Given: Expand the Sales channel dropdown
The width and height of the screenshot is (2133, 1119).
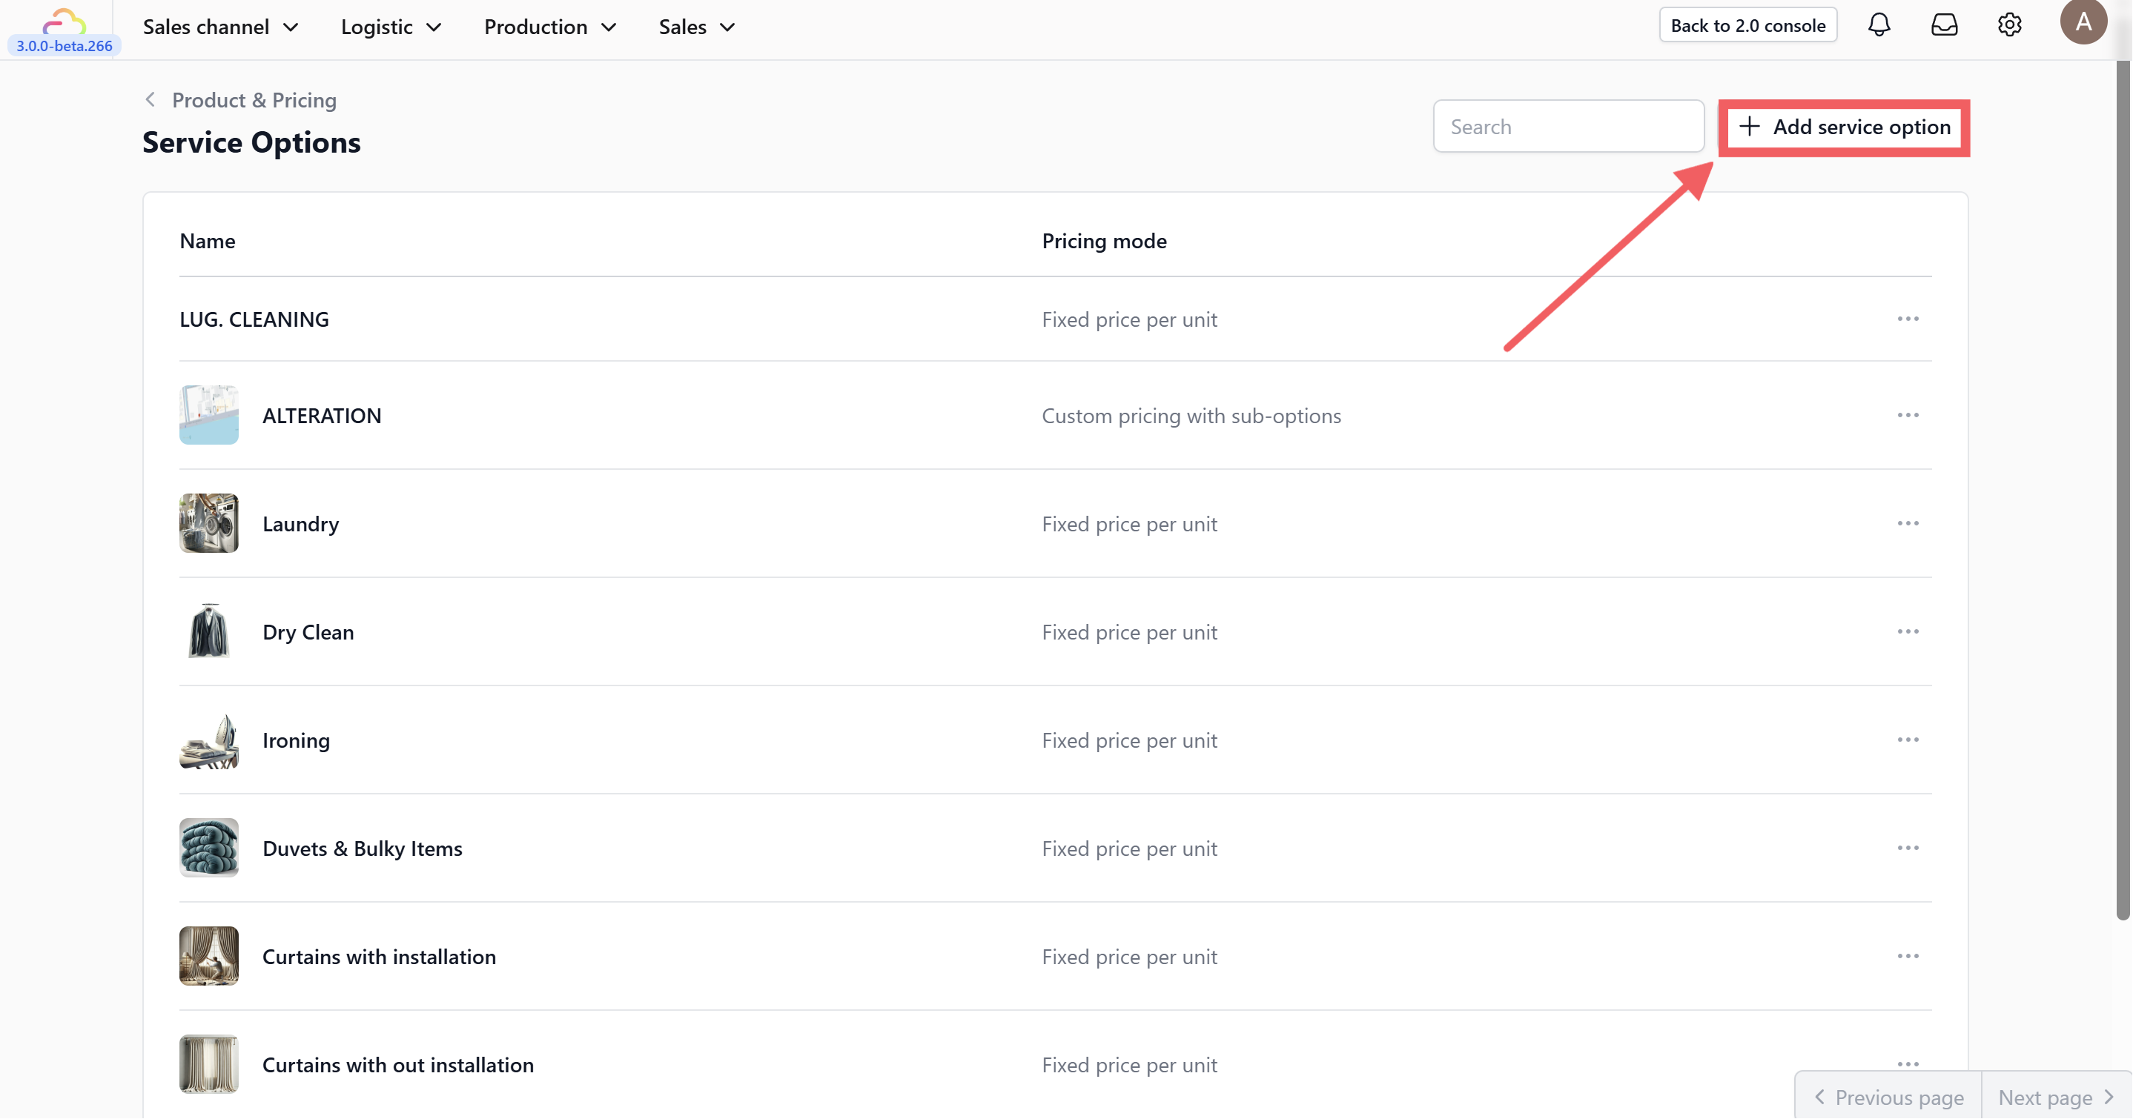Looking at the screenshot, I should coord(220,27).
